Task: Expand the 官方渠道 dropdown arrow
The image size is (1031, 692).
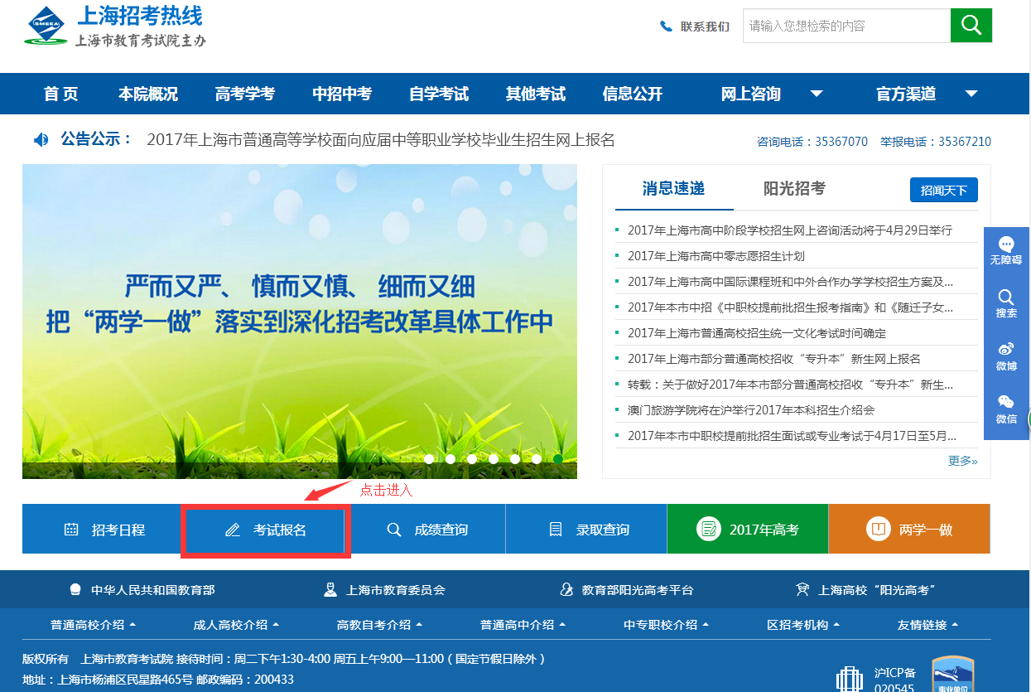Action: coord(971,94)
